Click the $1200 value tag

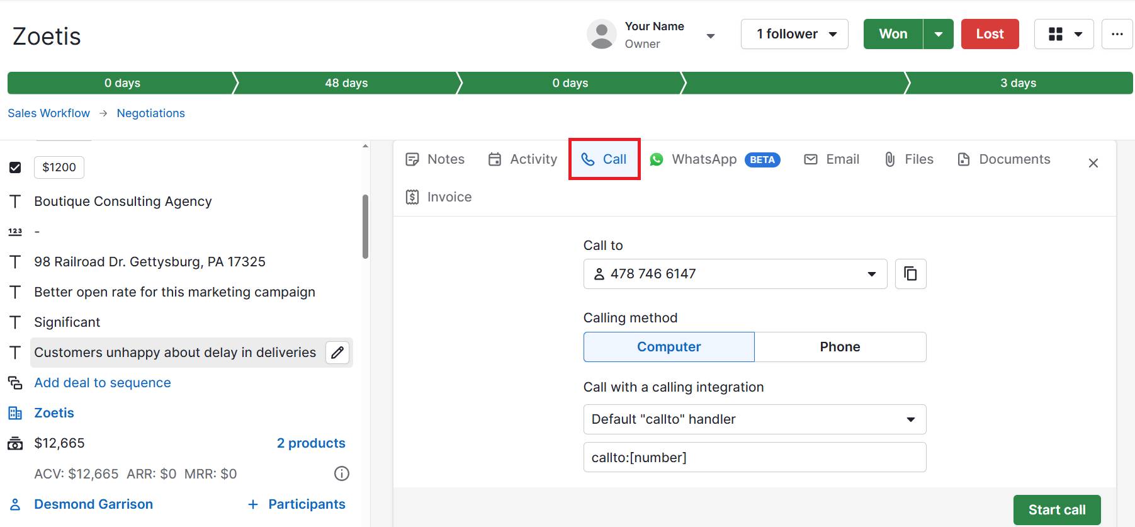pyautogui.click(x=59, y=167)
